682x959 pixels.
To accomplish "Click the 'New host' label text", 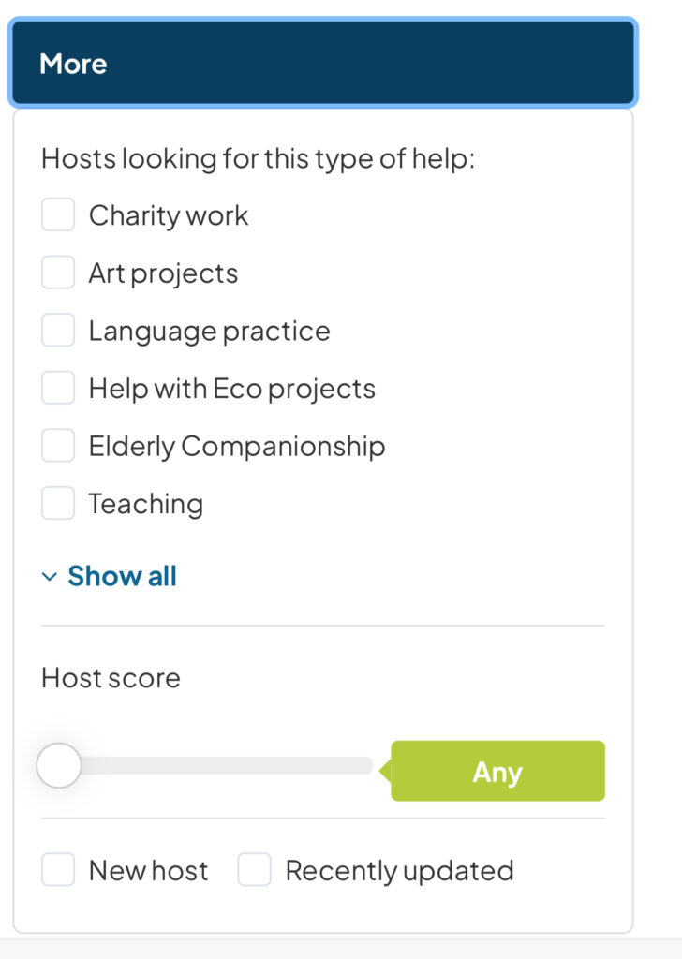I will [148, 870].
